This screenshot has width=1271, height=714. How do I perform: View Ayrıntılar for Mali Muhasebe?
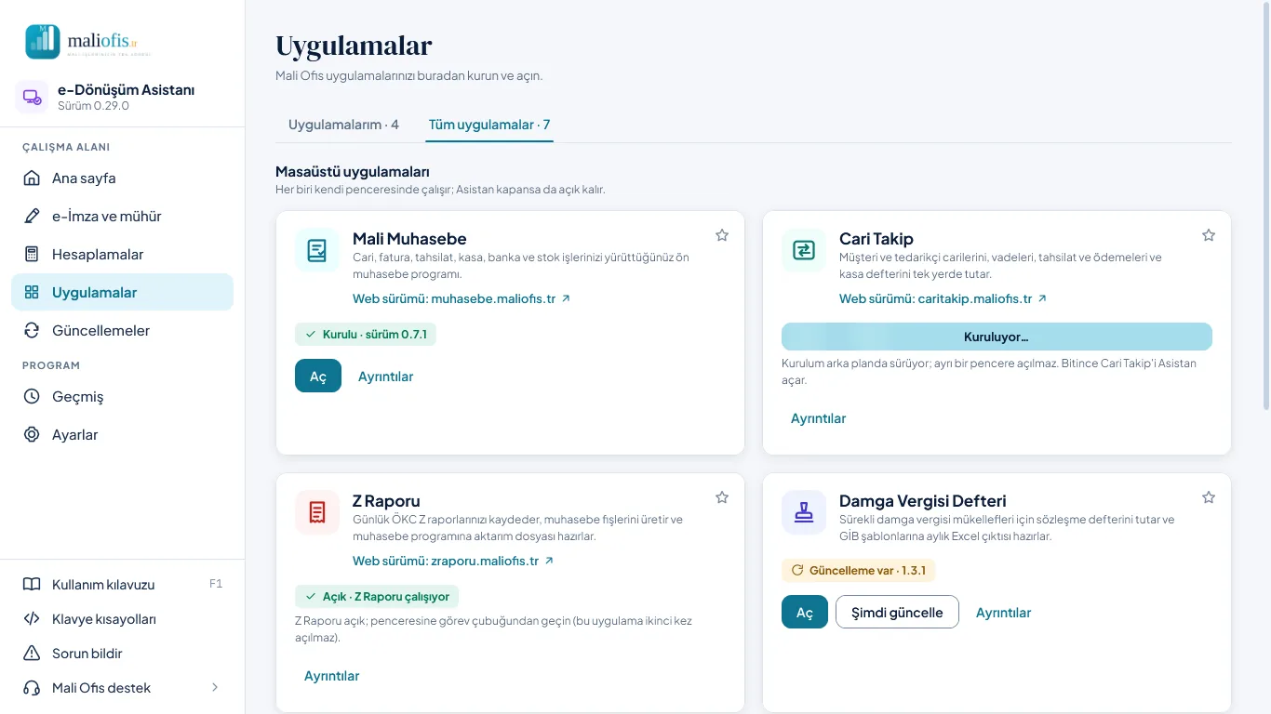(x=386, y=377)
